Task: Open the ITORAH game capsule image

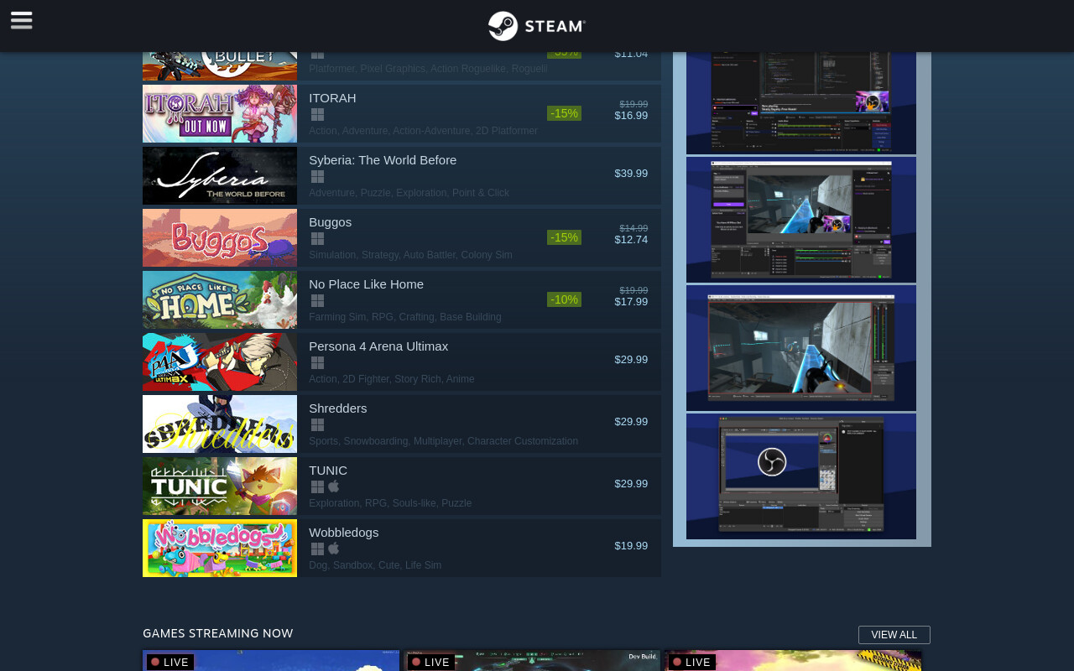Action: pyautogui.click(x=220, y=113)
